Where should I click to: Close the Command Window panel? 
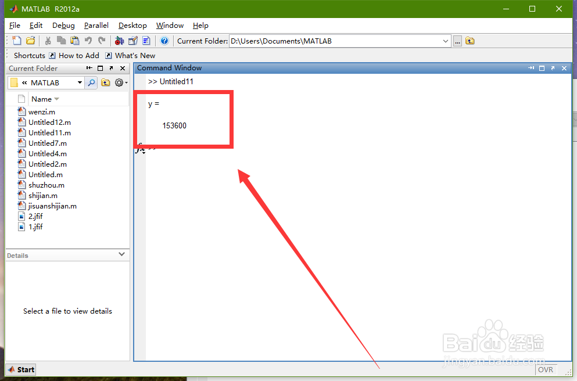click(564, 68)
